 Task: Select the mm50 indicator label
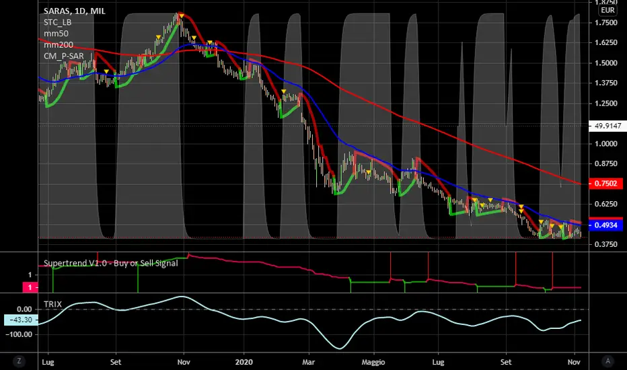56,34
